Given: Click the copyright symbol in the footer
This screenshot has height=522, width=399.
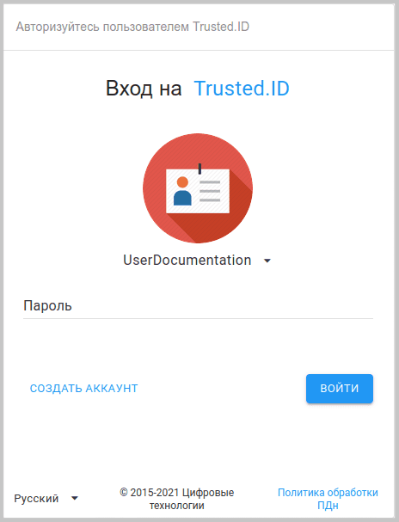Looking at the screenshot, I should (124, 493).
